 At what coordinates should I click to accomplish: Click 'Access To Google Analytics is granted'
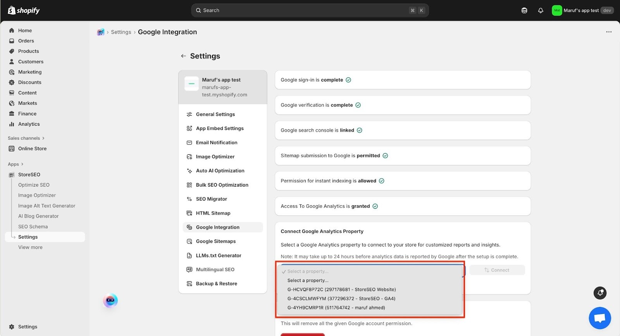click(403, 206)
